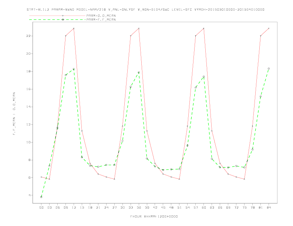This screenshot has width=293, height=226.
Task: Click x-axis tick label 69
Action: [228, 208]
